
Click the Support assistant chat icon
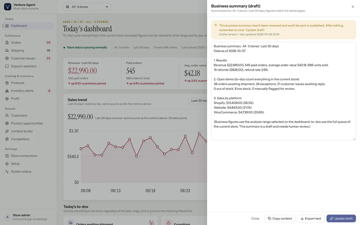point(7,66)
